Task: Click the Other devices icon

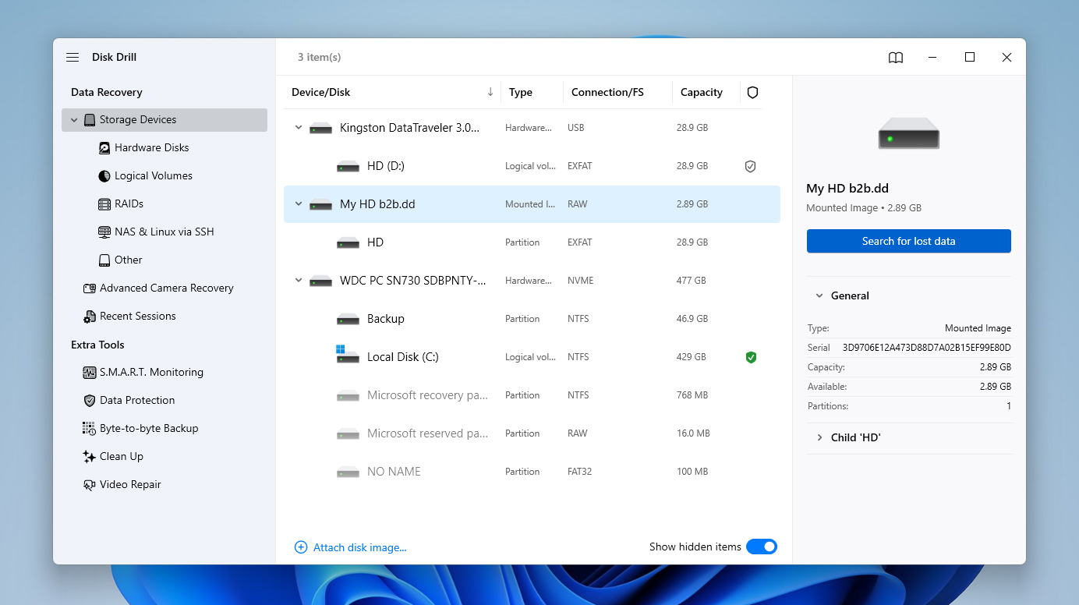Action: click(x=104, y=260)
